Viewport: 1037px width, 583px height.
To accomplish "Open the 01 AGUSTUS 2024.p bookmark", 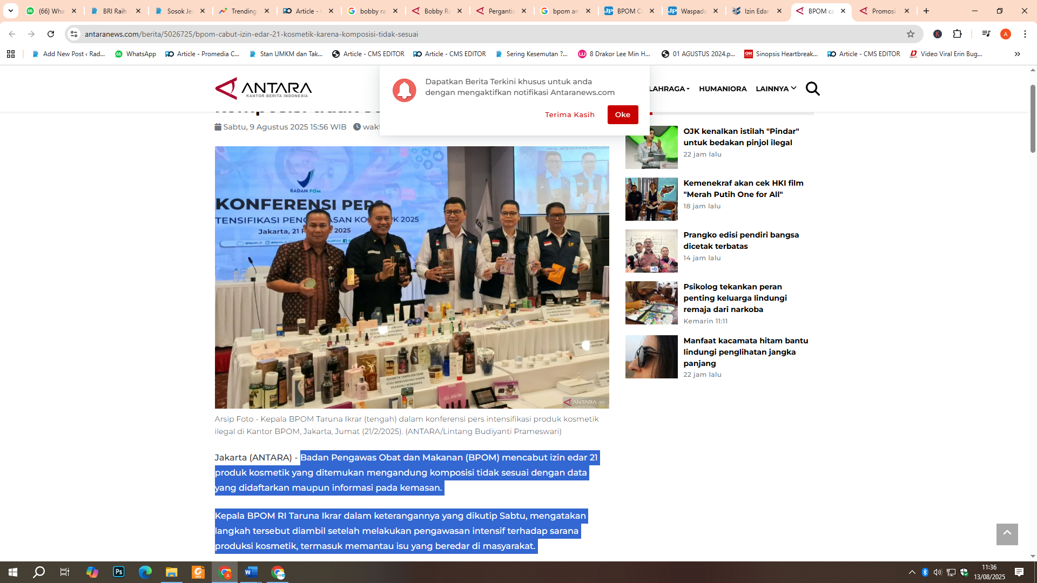I will [x=698, y=54].
